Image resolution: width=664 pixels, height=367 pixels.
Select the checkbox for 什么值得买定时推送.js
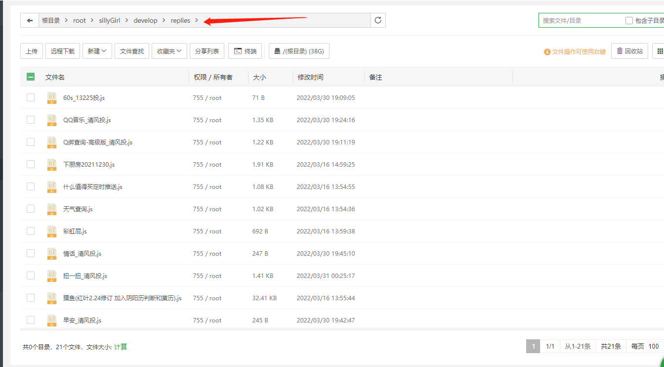click(31, 186)
